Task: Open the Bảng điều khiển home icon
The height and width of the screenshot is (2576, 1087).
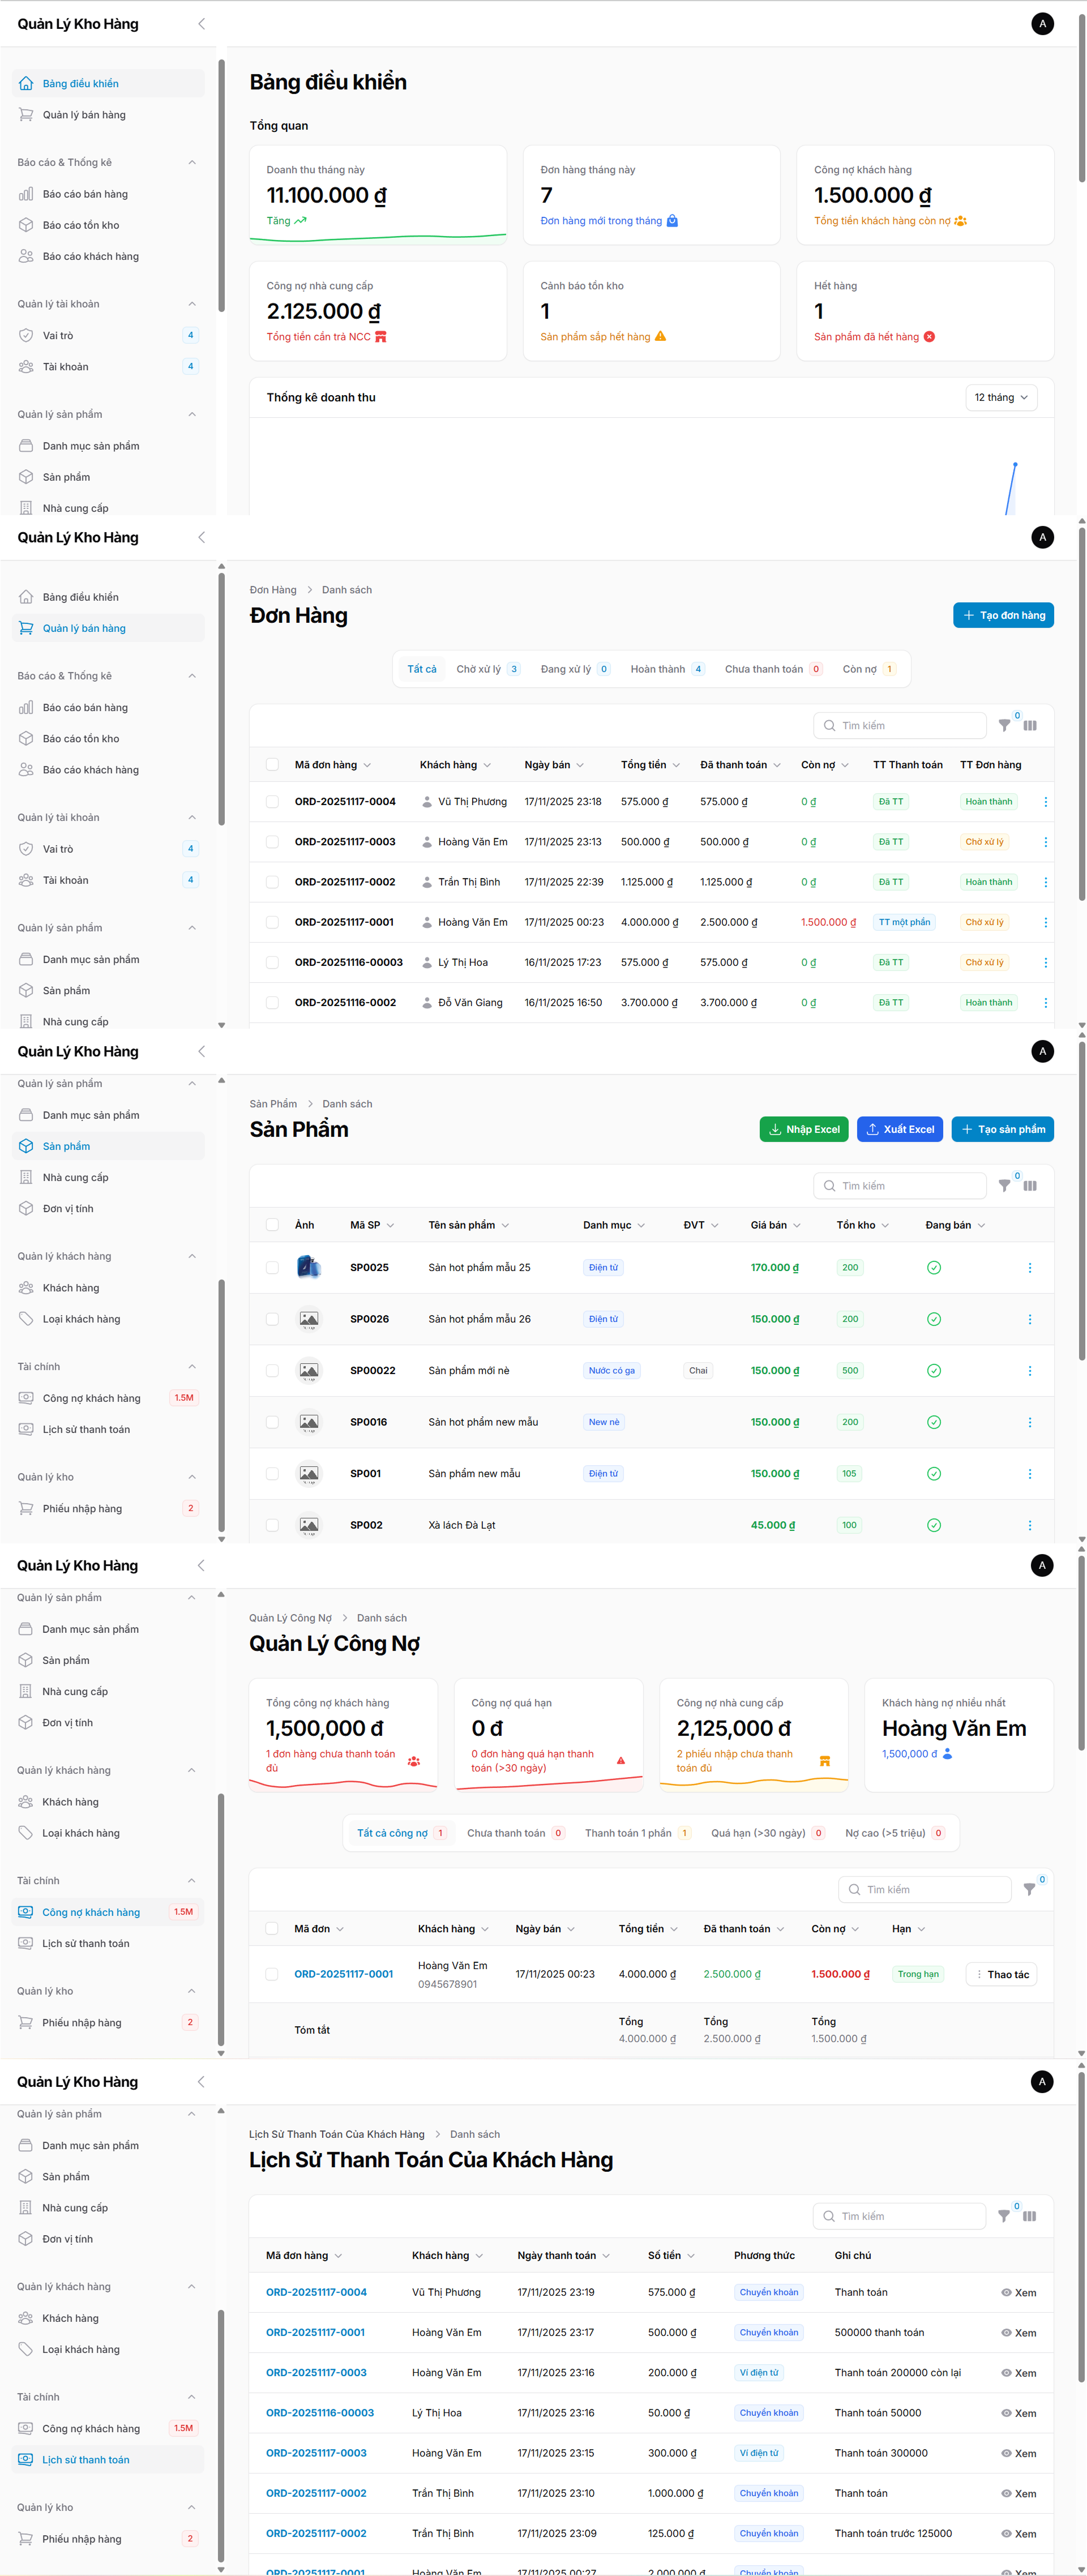Action: [x=26, y=83]
